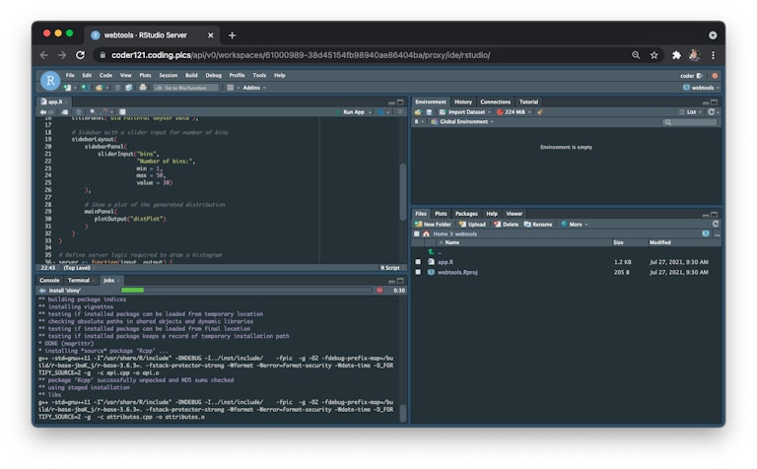Click the browser extensions puzzle icon
The image size is (757, 469).
[x=676, y=55]
